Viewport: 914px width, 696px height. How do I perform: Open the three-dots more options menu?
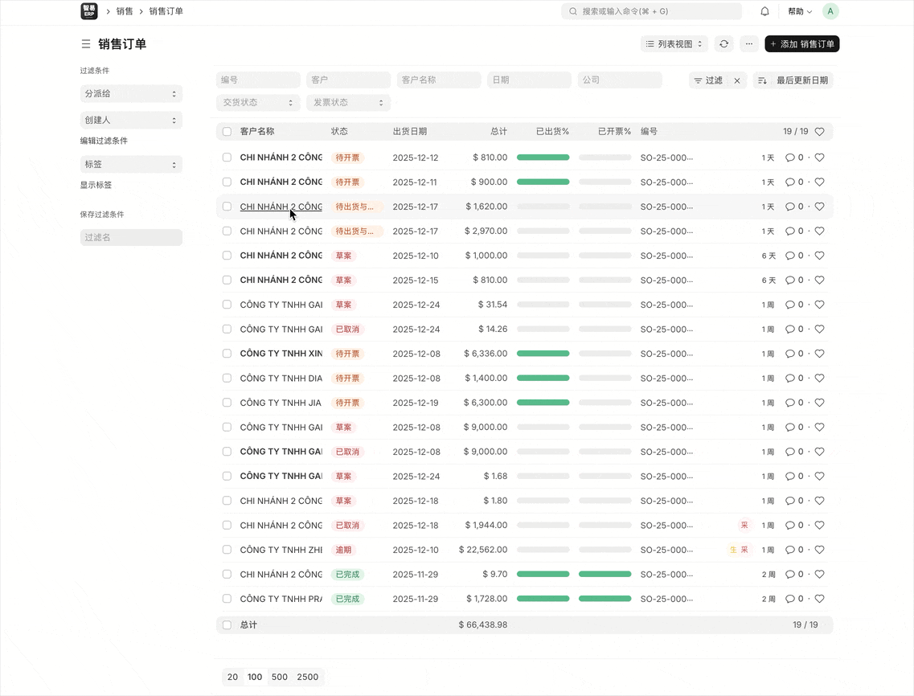[x=749, y=44]
